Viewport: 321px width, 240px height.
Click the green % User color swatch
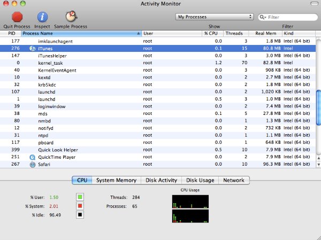click(80, 197)
